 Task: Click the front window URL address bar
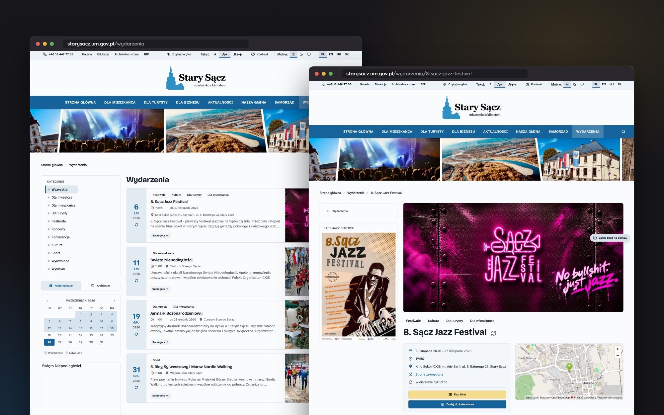tap(434, 74)
